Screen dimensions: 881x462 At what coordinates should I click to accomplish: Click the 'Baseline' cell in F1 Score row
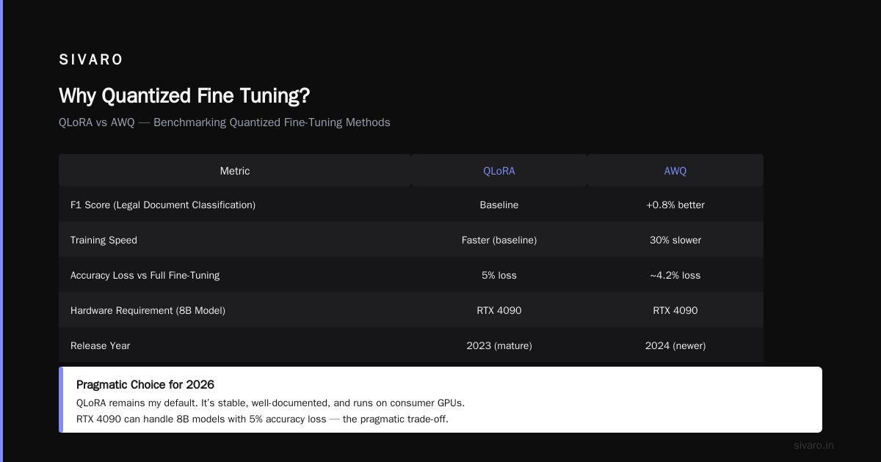coord(499,205)
